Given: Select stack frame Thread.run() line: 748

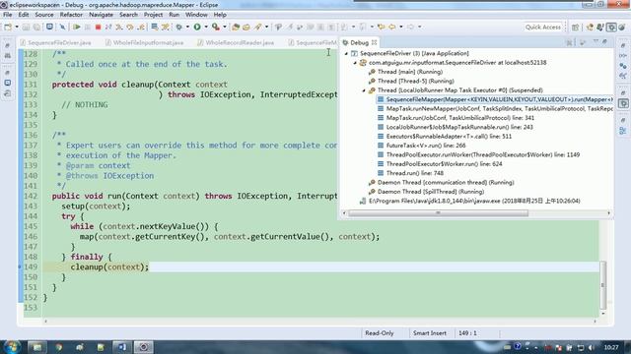Looking at the screenshot, I should 414,173.
